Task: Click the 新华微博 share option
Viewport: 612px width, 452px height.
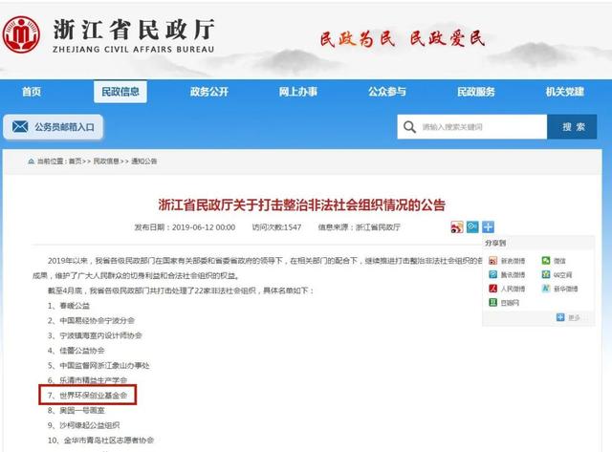Action: coord(559,289)
